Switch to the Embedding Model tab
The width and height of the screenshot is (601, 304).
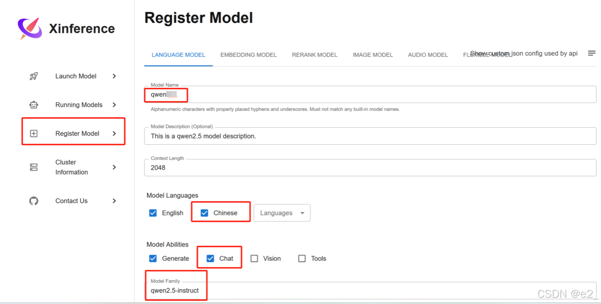pos(248,55)
